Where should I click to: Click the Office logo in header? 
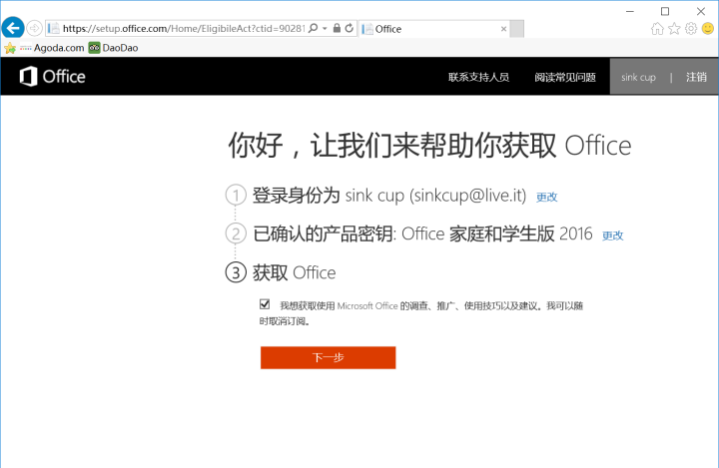[x=52, y=76]
